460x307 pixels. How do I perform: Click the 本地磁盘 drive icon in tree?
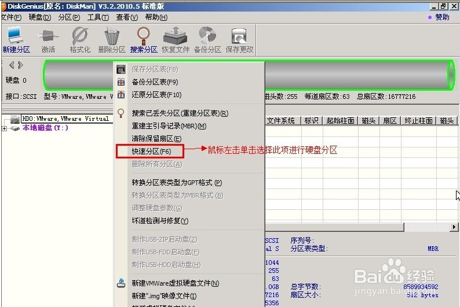tap(14, 128)
